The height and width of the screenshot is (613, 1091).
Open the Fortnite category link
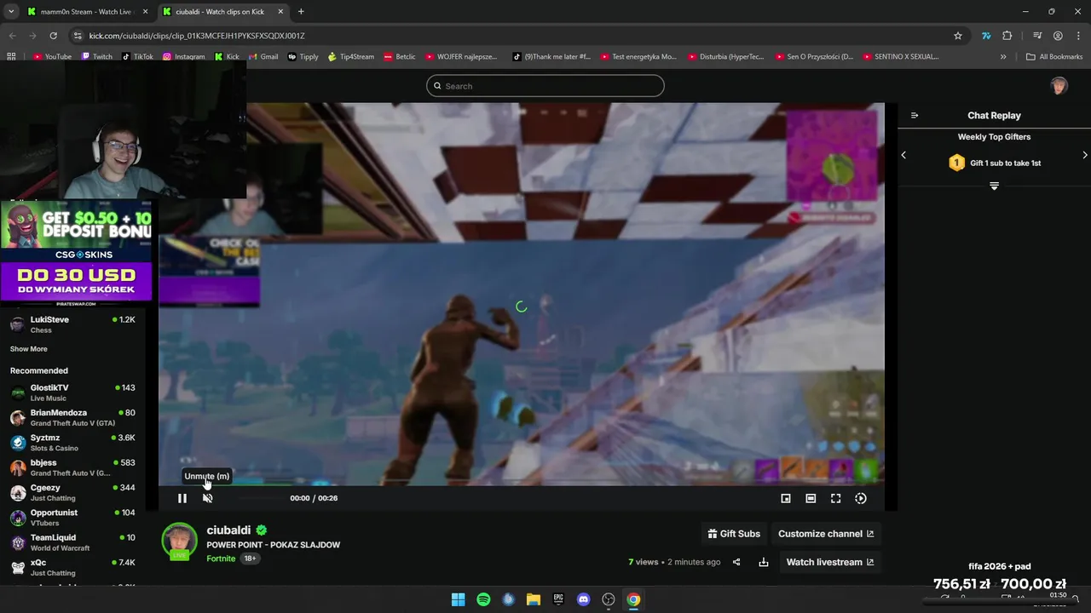pyautogui.click(x=221, y=559)
